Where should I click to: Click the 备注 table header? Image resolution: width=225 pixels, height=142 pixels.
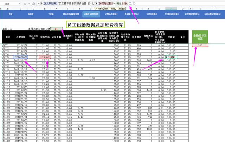(182, 37)
